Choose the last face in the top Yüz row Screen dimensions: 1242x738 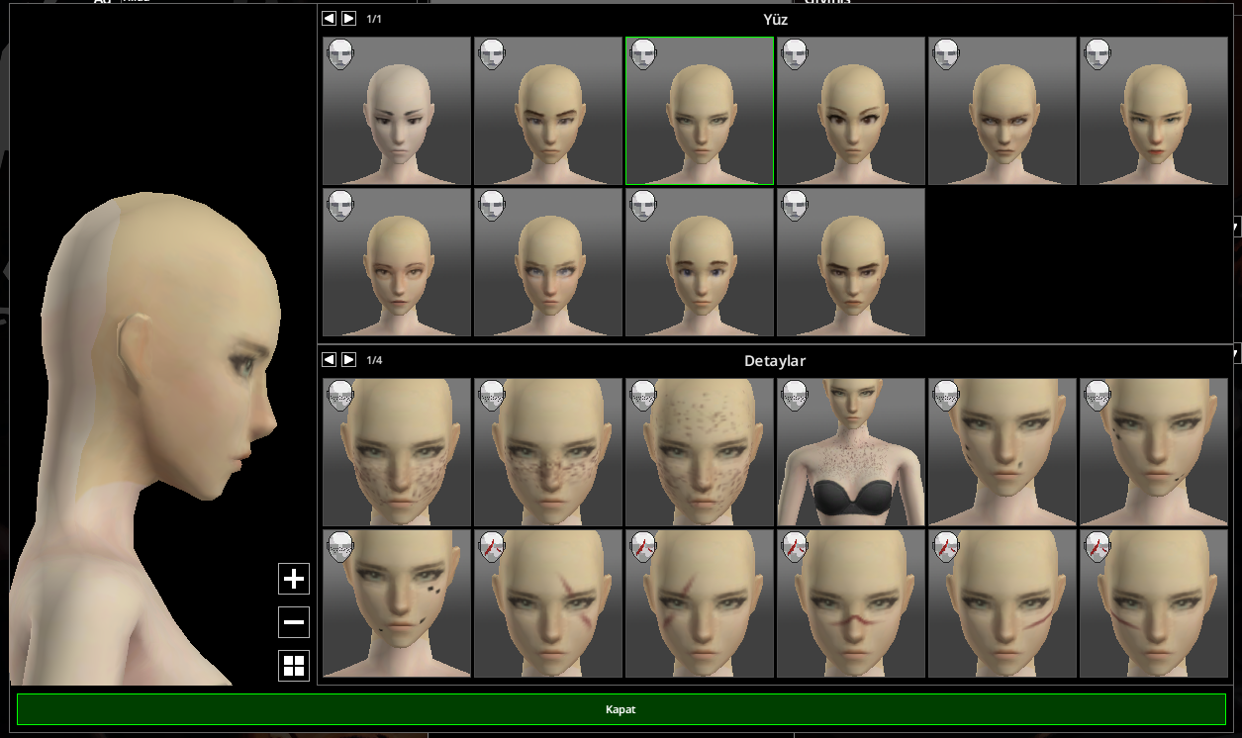click(1154, 111)
